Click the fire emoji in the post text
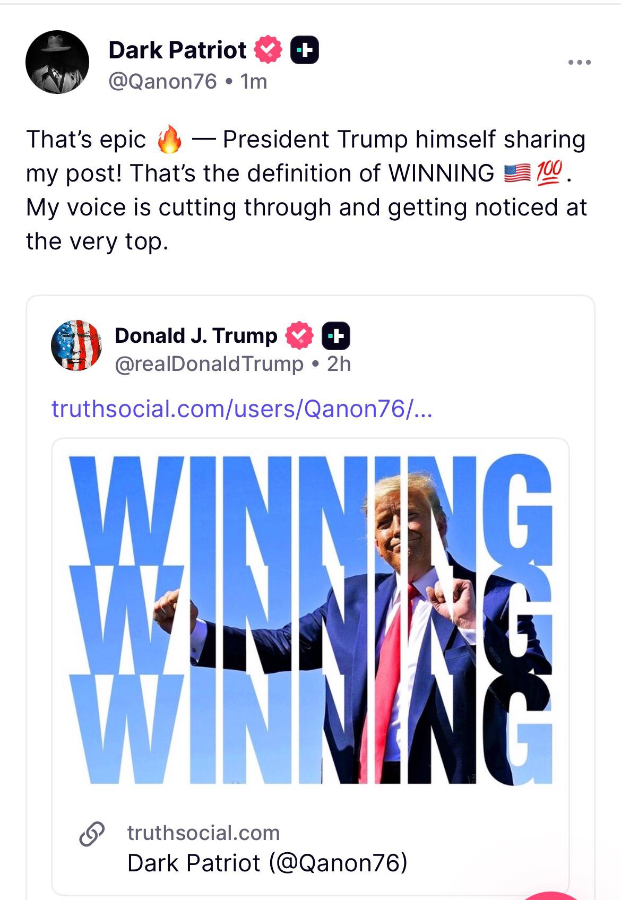This screenshot has width=621, height=900. pyautogui.click(x=169, y=140)
